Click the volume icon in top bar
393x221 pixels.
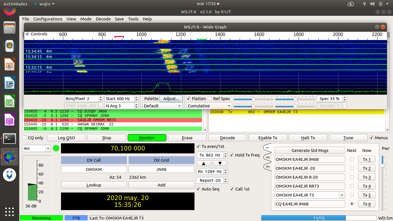tap(372, 4)
